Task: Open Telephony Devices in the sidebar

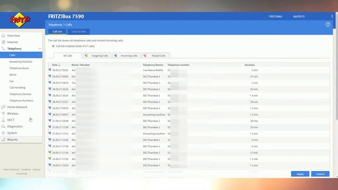Action: [21, 94]
